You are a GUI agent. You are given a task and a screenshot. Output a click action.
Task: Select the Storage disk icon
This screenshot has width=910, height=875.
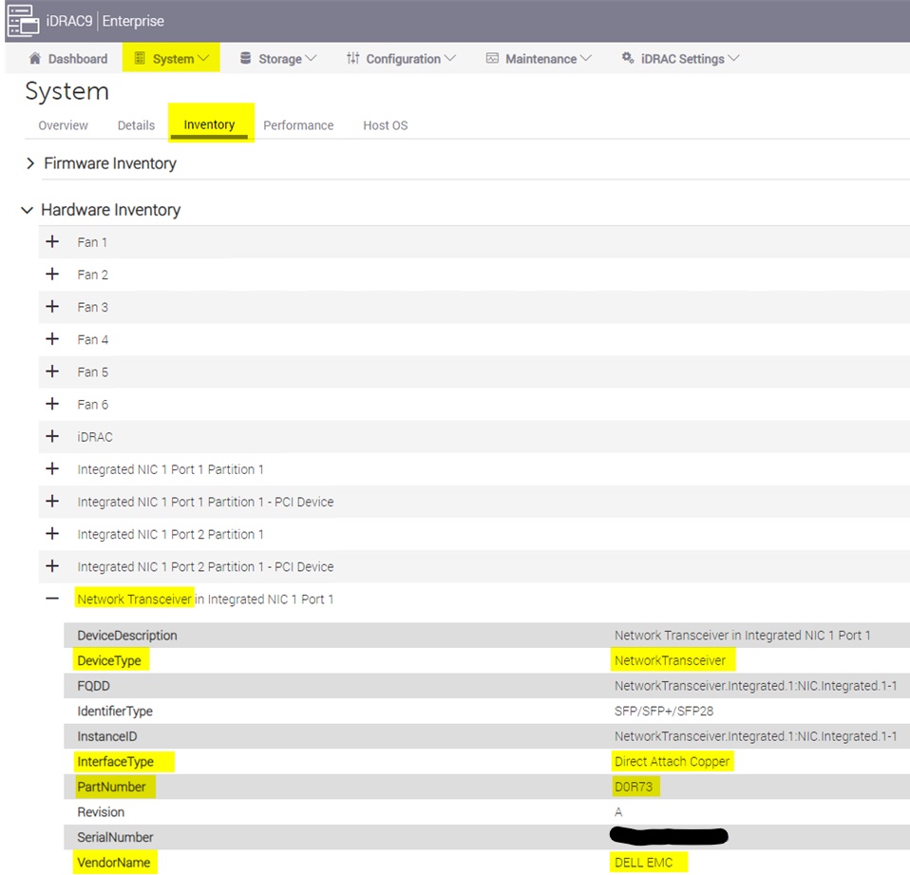(x=245, y=58)
